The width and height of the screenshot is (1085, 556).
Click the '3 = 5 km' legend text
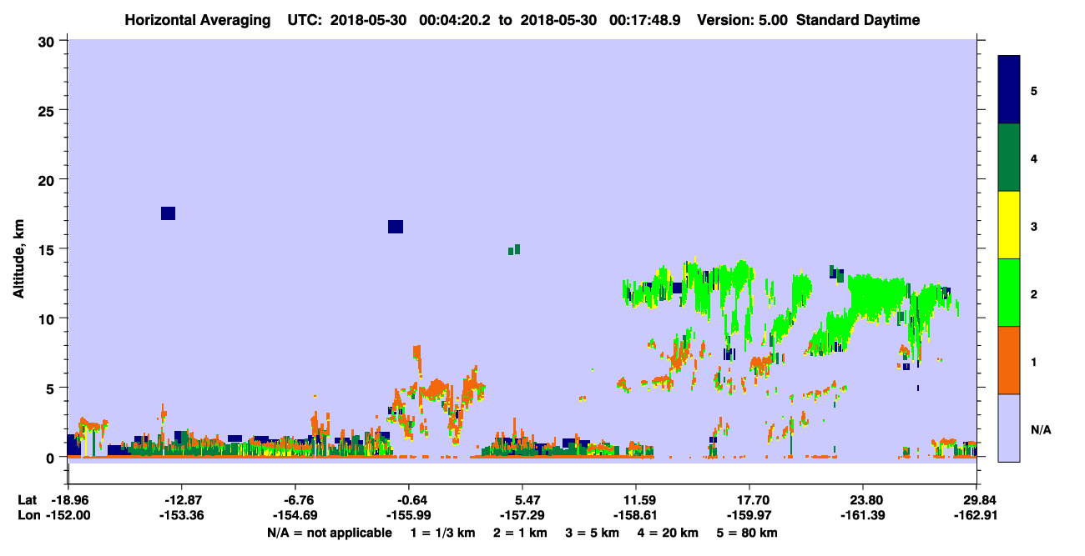(593, 532)
